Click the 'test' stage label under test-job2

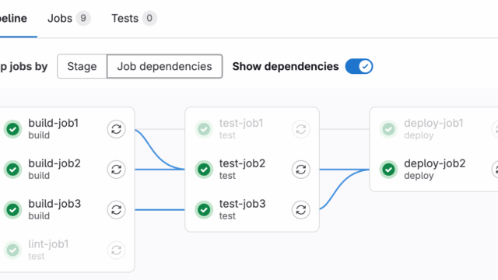tap(227, 176)
